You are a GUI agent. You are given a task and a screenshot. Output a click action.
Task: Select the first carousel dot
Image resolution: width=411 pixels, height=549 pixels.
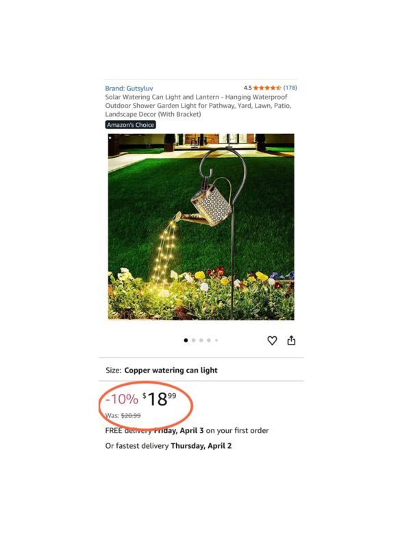click(x=186, y=340)
